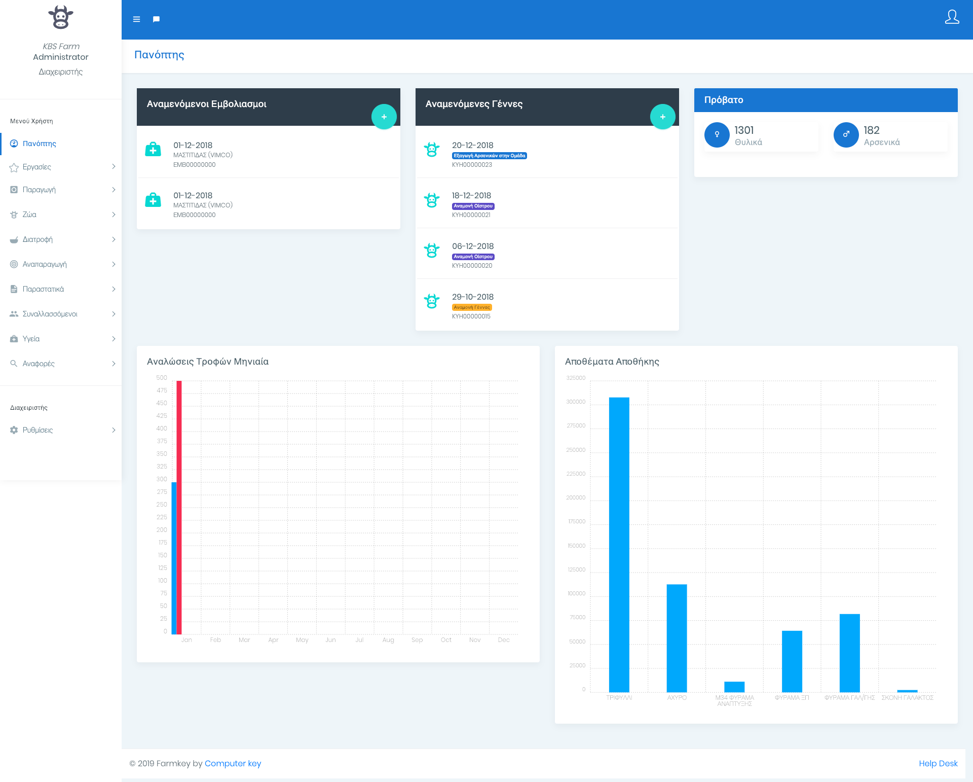Click the red January bar in chart
The width and height of the screenshot is (973, 782).
point(179,507)
